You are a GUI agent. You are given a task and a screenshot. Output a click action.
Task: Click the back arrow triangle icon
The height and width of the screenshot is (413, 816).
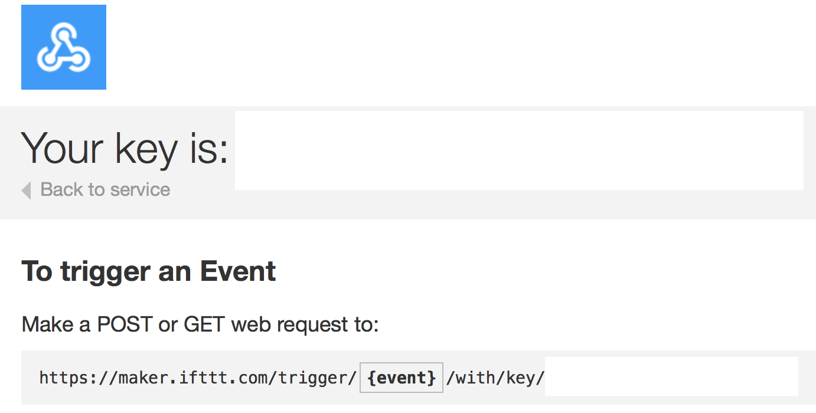click(x=26, y=190)
